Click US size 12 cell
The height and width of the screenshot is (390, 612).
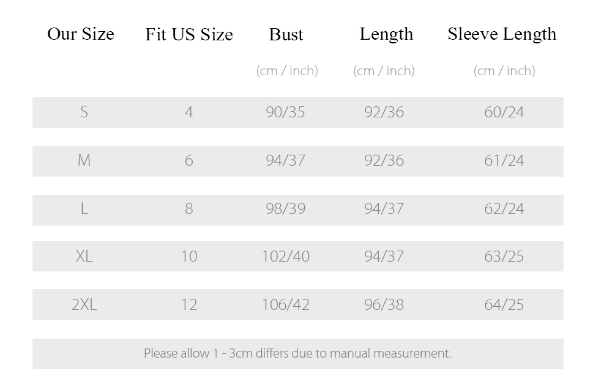click(189, 304)
